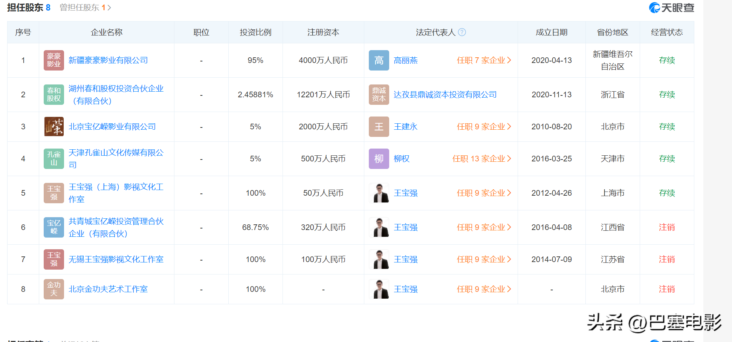Click the 北京宝亿嵘影业 brown logo thumbnail
Viewport: 732px width, 342px height.
click(x=54, y=127)
